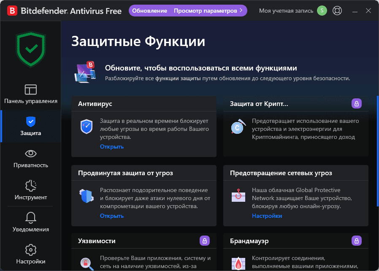Click the Защита от Крипт... card title
Viewport: 379px width, 271px height.
(x=259, y=104)
